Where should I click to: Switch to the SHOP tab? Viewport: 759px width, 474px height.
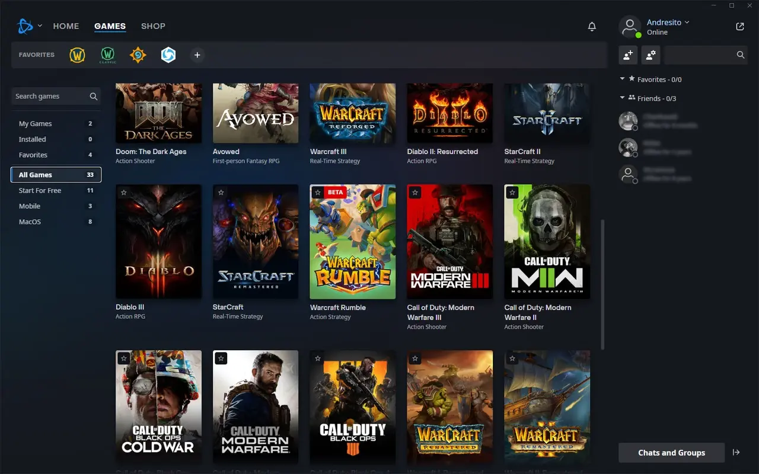[153, 26]
